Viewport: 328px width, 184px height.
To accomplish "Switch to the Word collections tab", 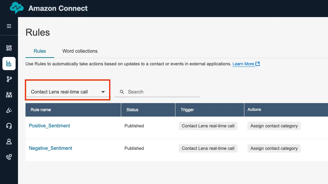I will pos(80,51).
